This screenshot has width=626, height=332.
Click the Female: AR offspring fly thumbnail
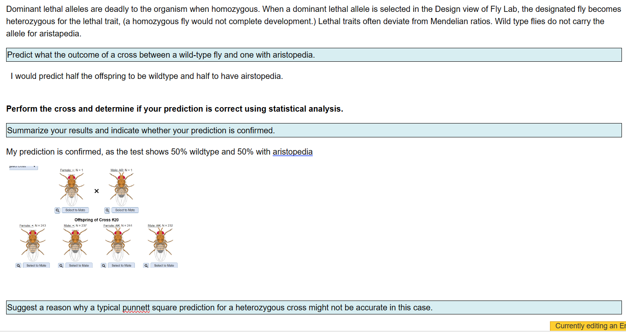coord(117,243)
